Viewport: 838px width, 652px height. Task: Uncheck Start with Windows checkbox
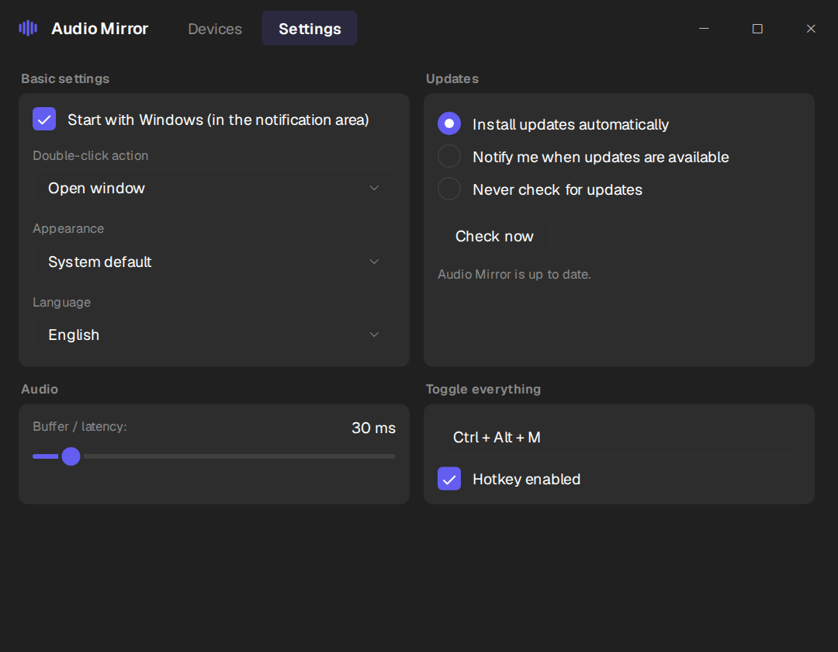(44, 120)
